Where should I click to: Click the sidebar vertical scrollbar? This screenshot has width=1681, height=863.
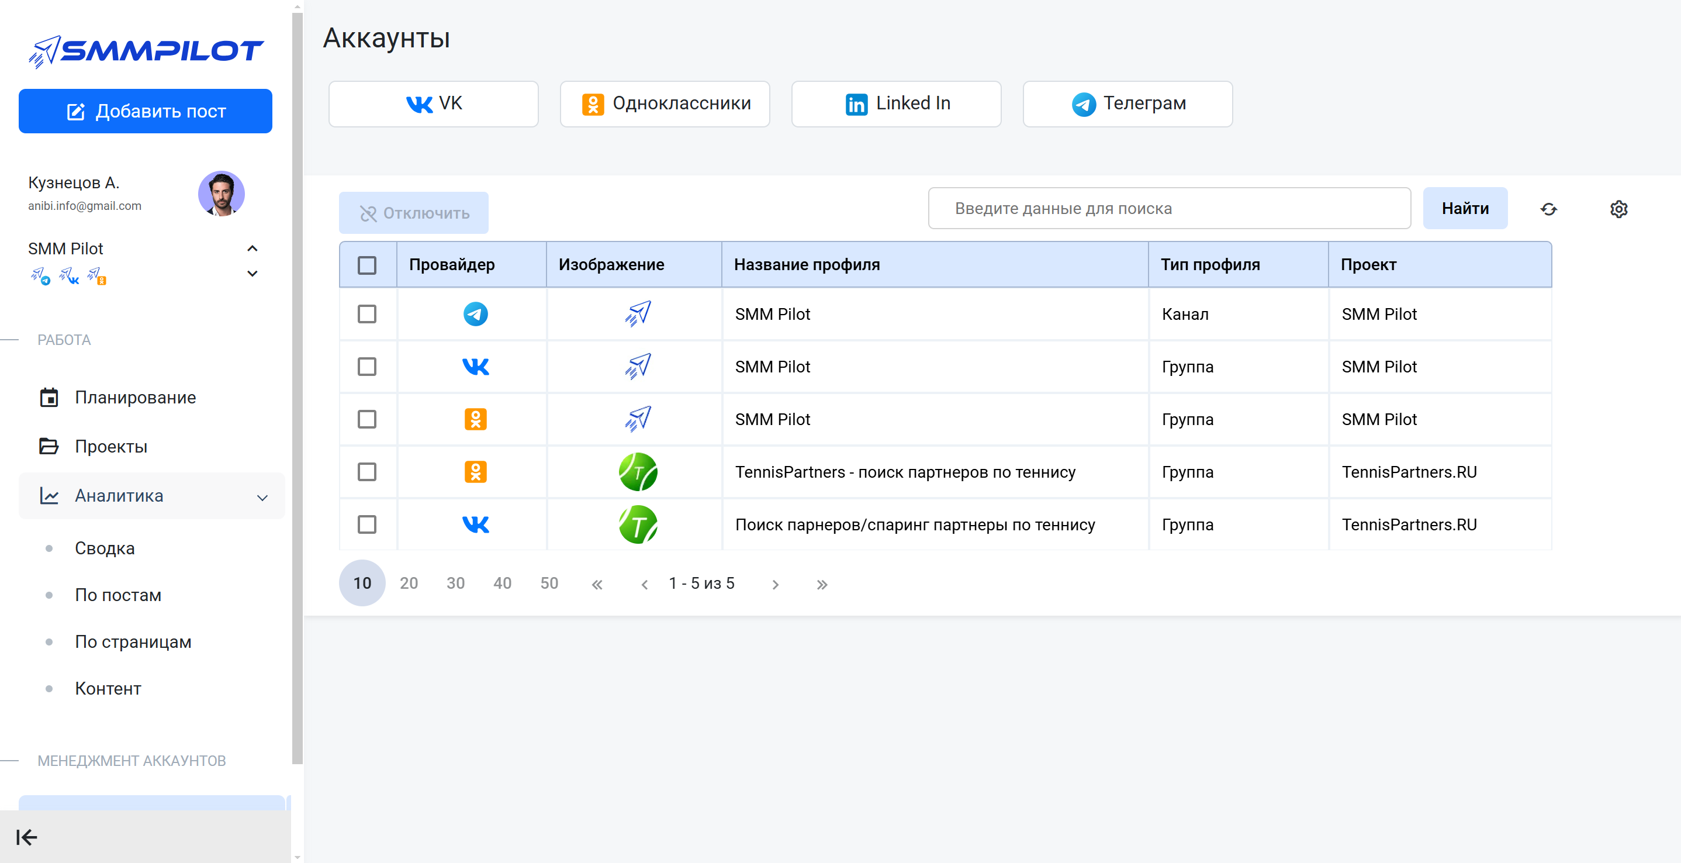tap(298, 388)
